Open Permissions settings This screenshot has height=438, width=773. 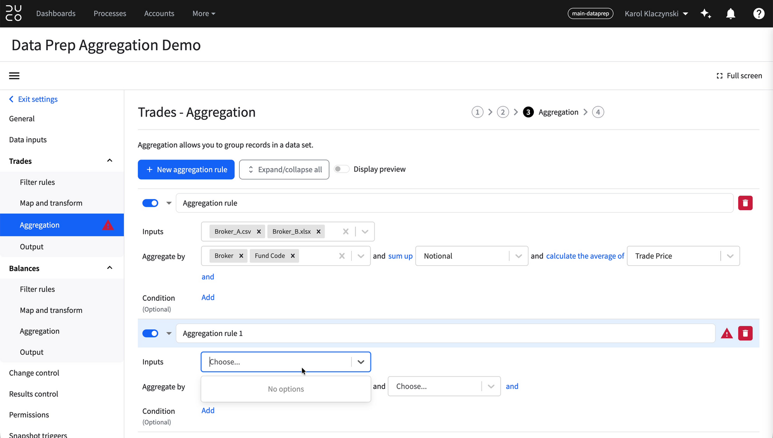[29, 415]
